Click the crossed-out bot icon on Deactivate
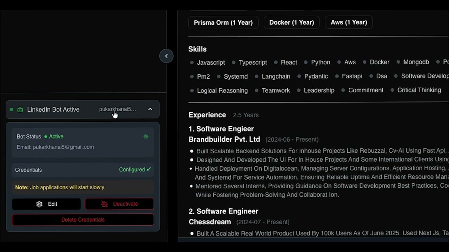The image size is (449, 252). (105, 204)
